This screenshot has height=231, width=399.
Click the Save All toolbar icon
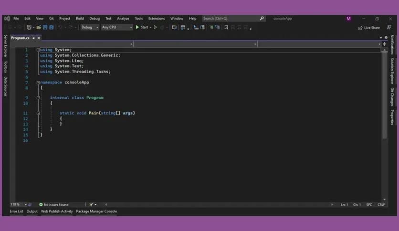pyautogui.click(x=51, y=27)
